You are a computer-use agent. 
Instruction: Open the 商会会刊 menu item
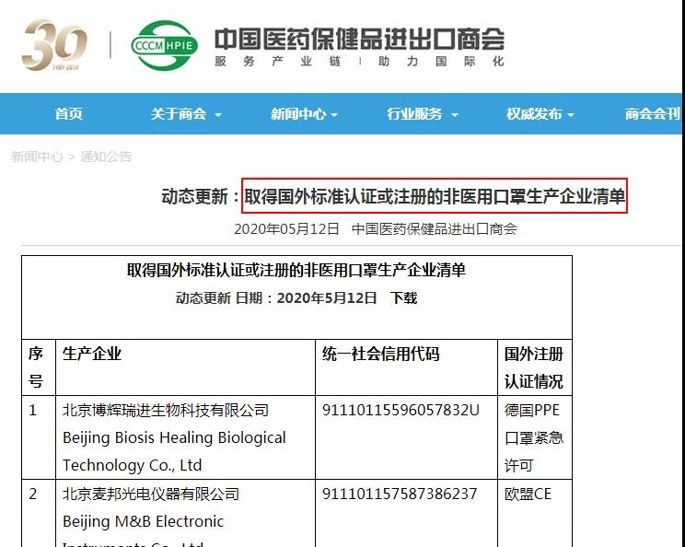tap(653, 114)
